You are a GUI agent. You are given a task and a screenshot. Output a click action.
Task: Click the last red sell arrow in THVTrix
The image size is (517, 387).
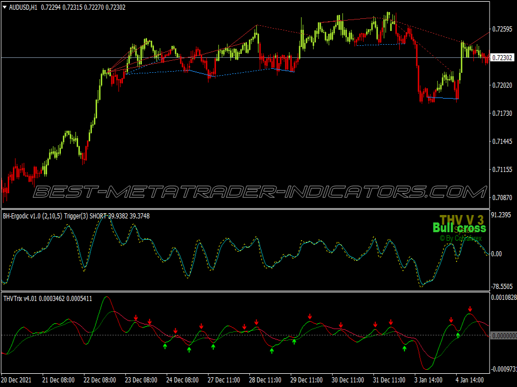coord(470,310)
